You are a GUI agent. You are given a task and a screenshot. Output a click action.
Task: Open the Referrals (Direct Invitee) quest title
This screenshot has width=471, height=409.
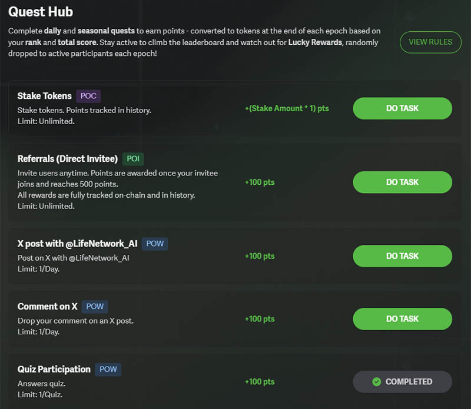68,159
